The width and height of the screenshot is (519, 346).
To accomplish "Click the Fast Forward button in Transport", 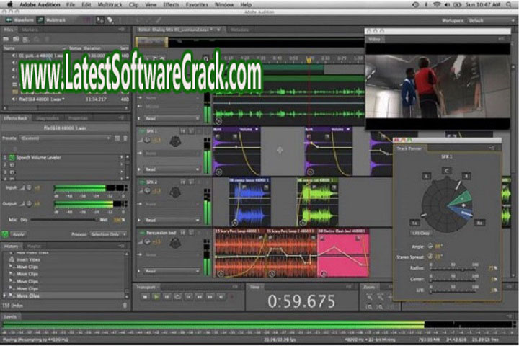I will coord(210,297).
